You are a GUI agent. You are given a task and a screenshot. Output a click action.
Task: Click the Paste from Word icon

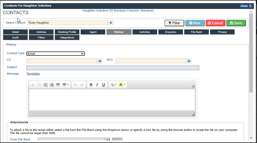click(x=52, y=85)
